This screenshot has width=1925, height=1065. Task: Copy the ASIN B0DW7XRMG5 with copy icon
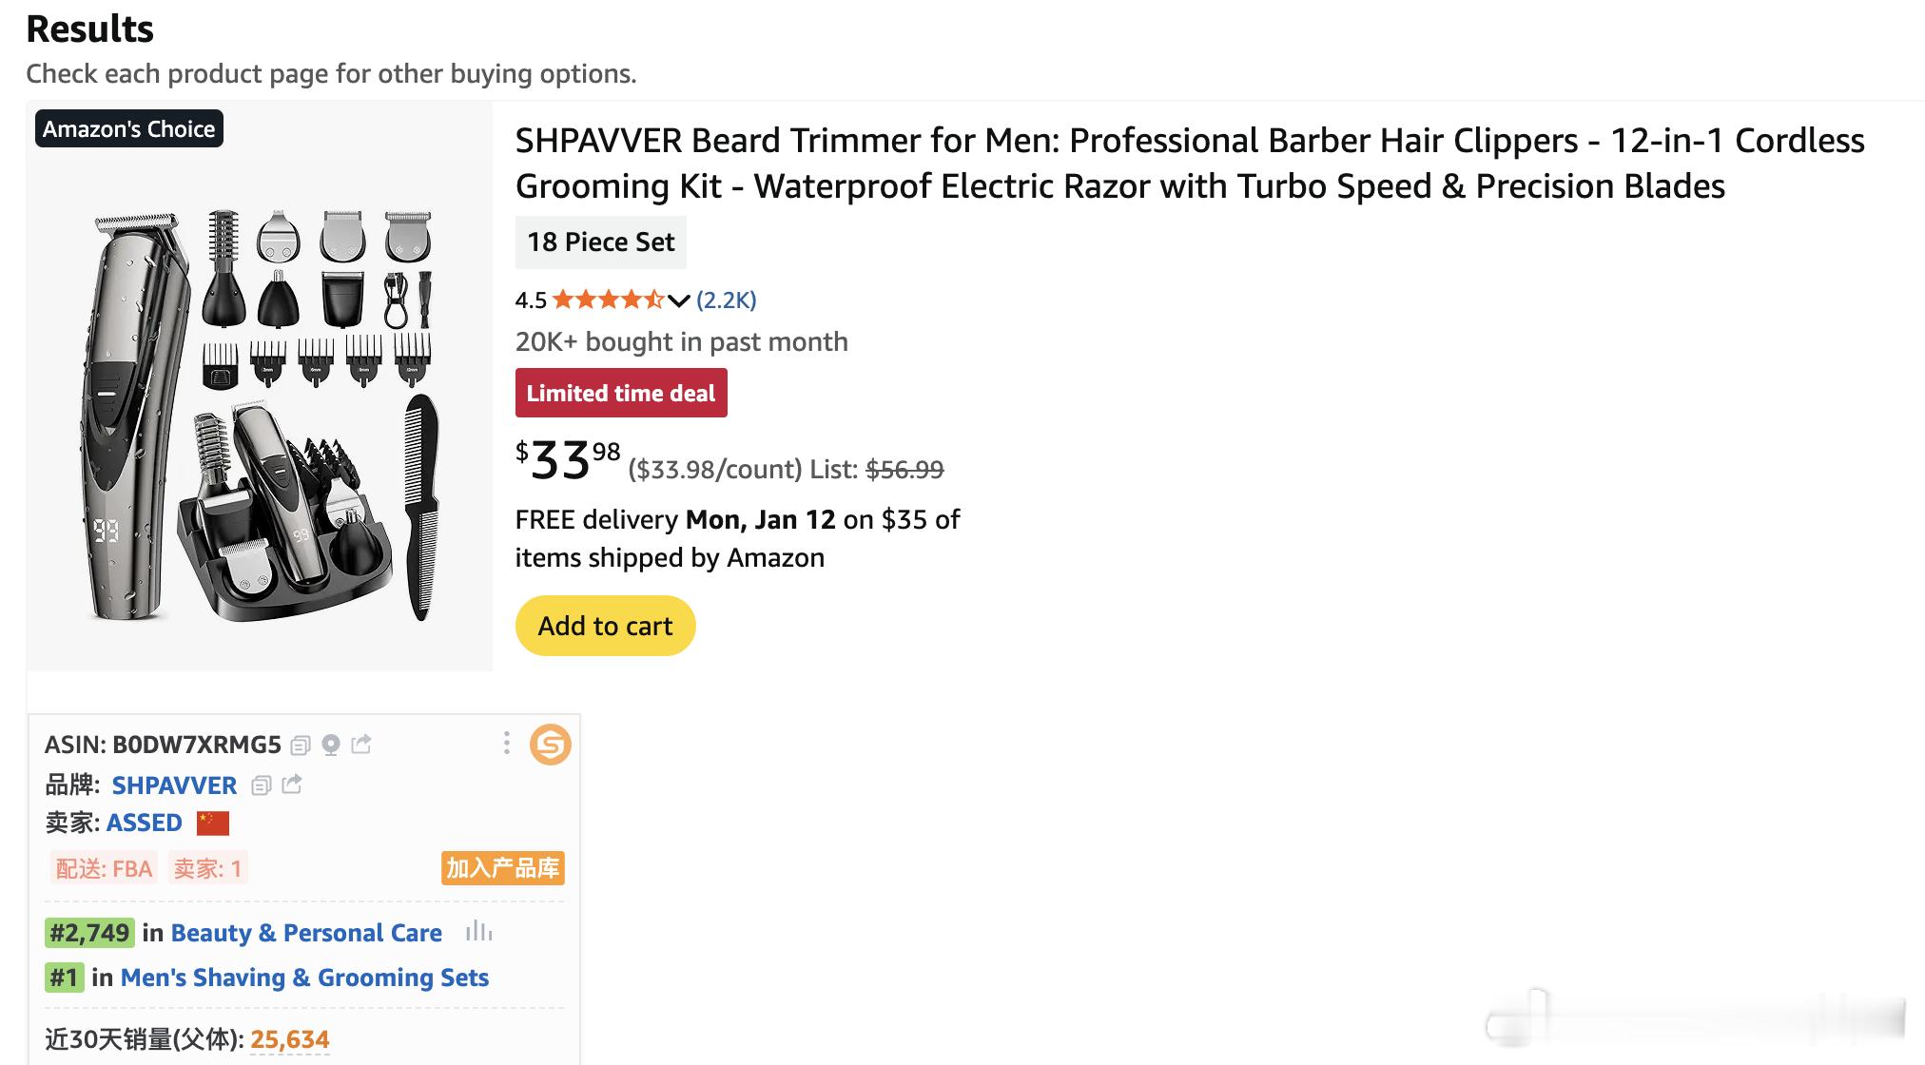[x=301, y=745]
